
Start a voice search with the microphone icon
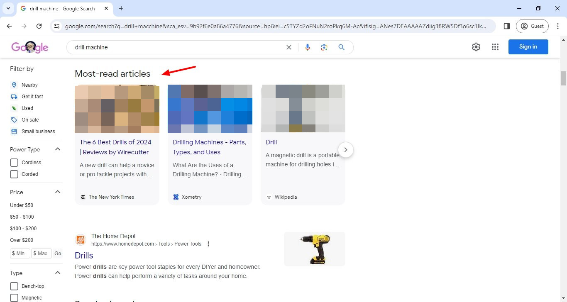[308, 47]
